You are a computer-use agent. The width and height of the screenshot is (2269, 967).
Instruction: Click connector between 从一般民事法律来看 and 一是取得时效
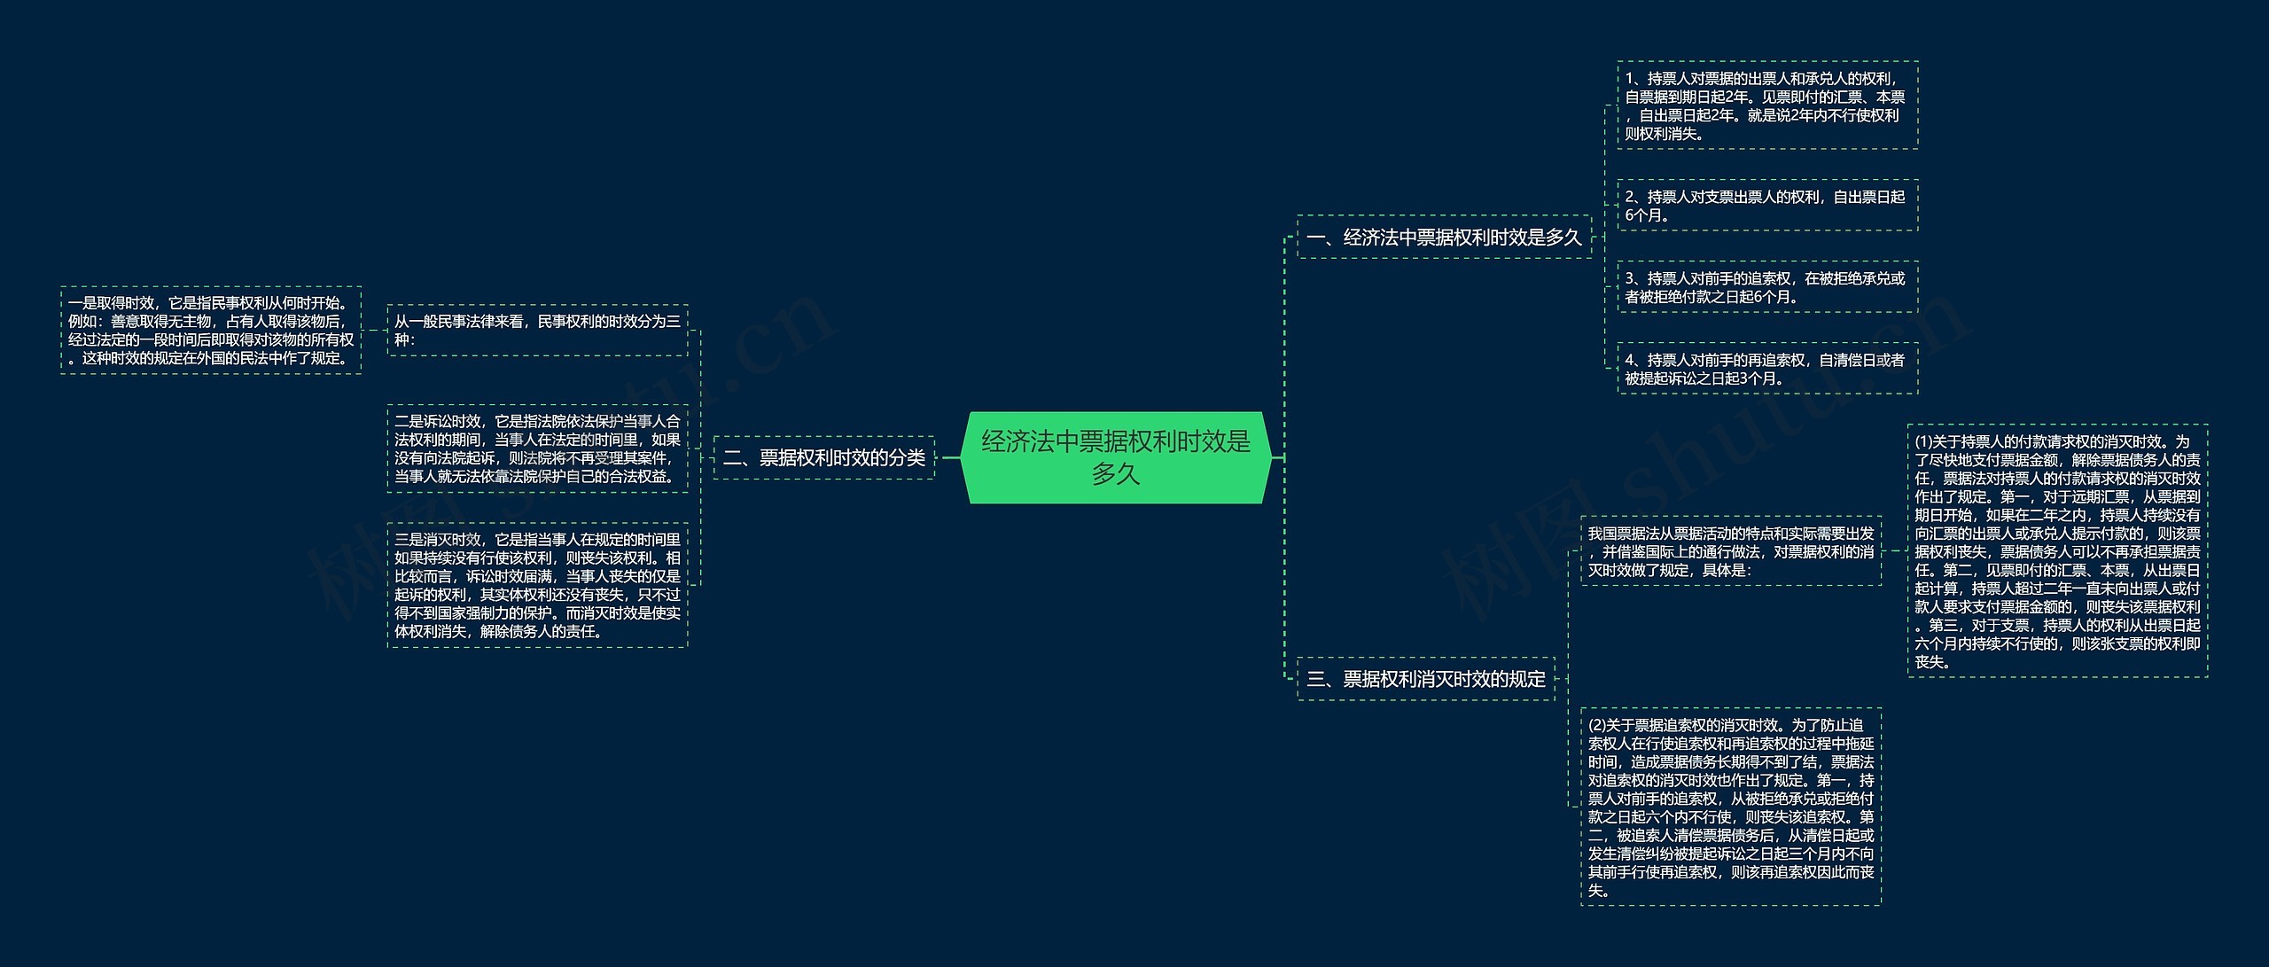click(374, 330)
